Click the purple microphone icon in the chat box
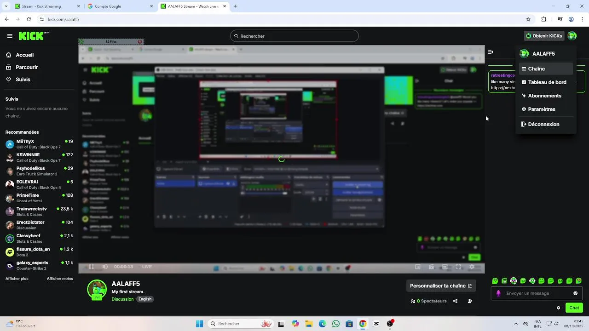 498,293
